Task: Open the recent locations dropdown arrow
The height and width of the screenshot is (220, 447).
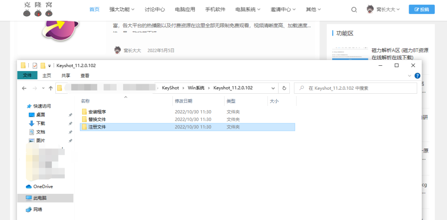Action: [43, 88]
